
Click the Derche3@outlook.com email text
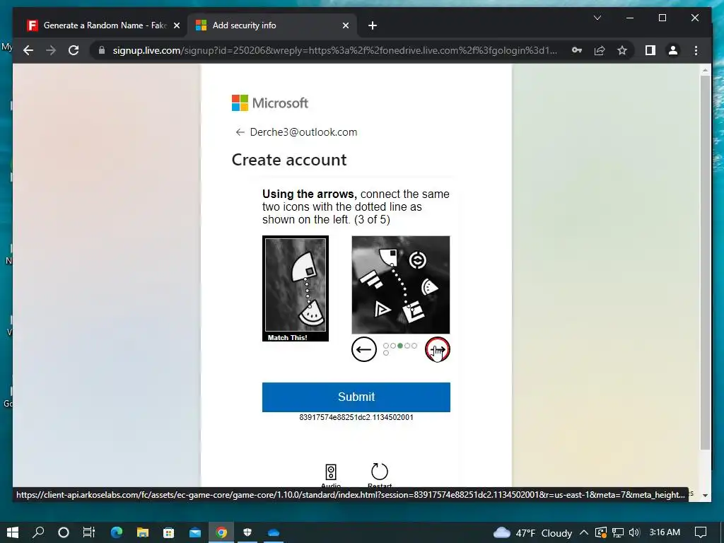[303, 132]
